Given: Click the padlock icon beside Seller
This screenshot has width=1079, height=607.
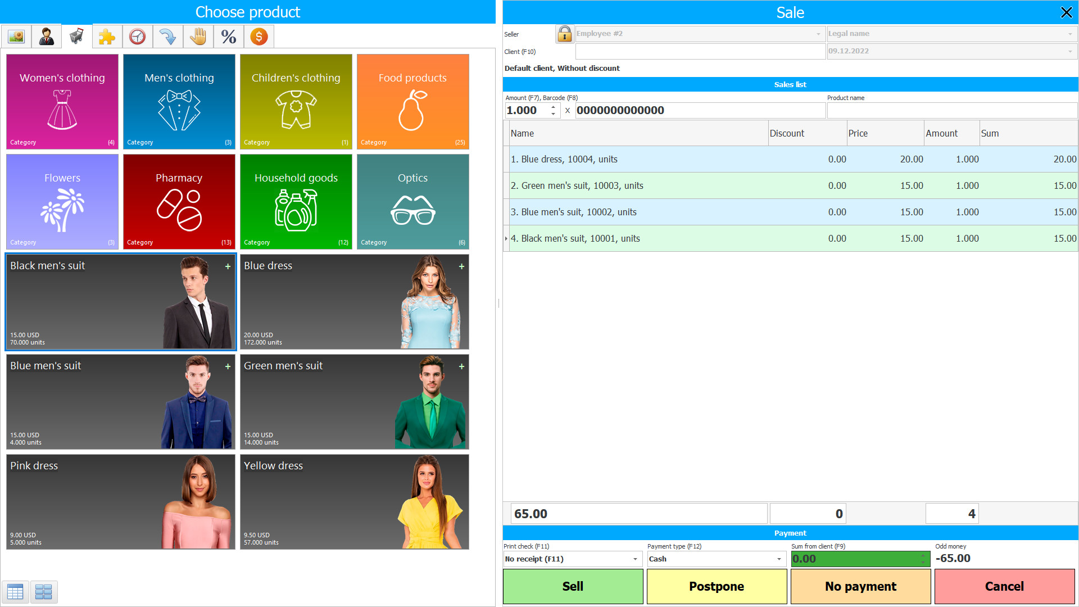Looking at the screenshot, I should coord(564,34).
